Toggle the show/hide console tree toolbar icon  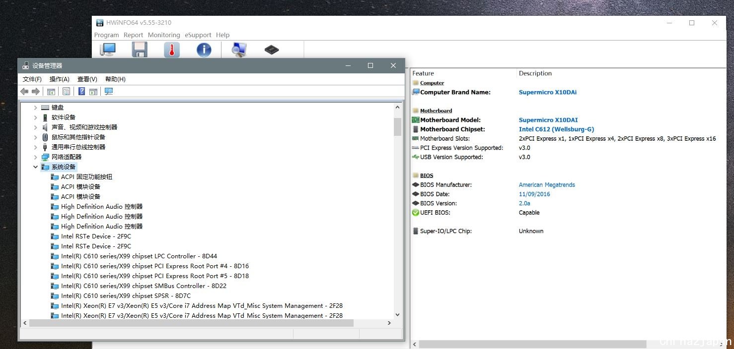click(51, 91)
